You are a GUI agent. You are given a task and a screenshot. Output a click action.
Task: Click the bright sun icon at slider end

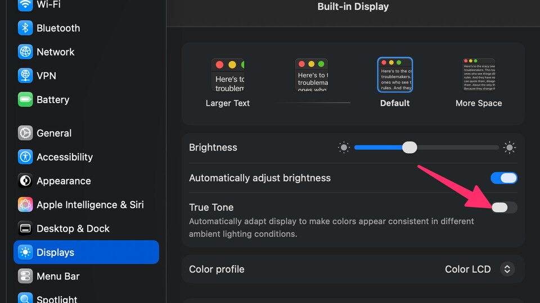(510, 148)
